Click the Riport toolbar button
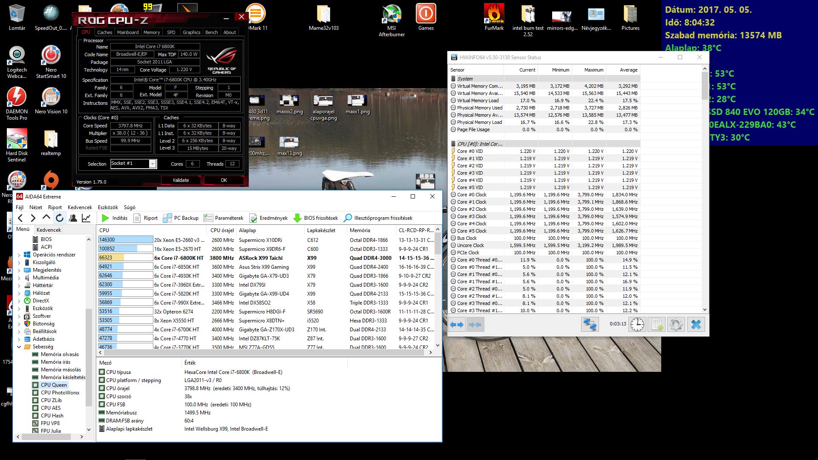Viewport: 818px width, 460px height. [146, 218]
